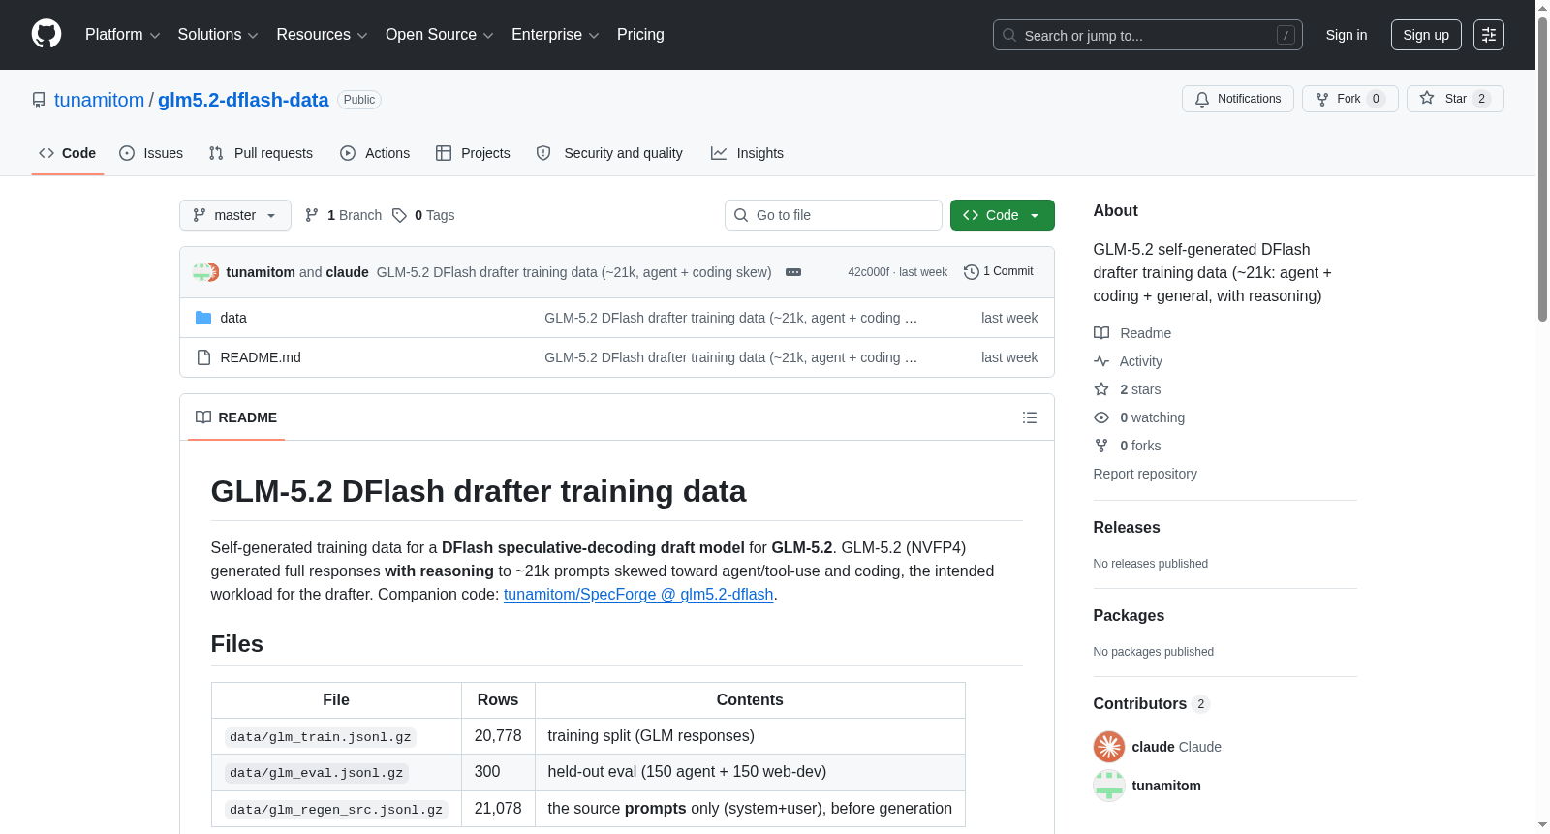1550x834 pixels.
Task: Switch to the Actions tab
Action: click(375, 153)
